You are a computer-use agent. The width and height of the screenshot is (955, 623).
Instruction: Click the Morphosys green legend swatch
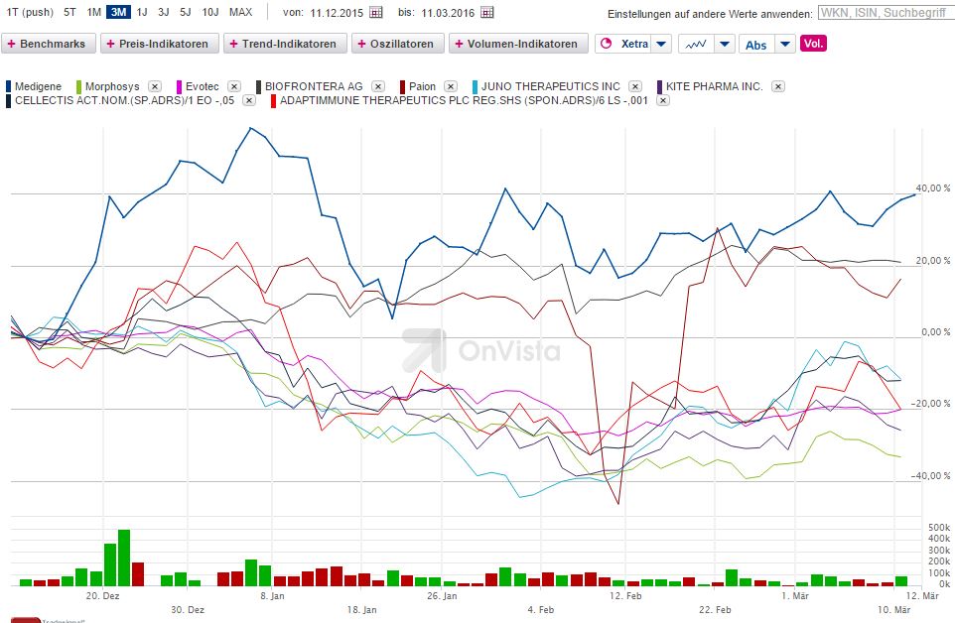tap(78, 86)
